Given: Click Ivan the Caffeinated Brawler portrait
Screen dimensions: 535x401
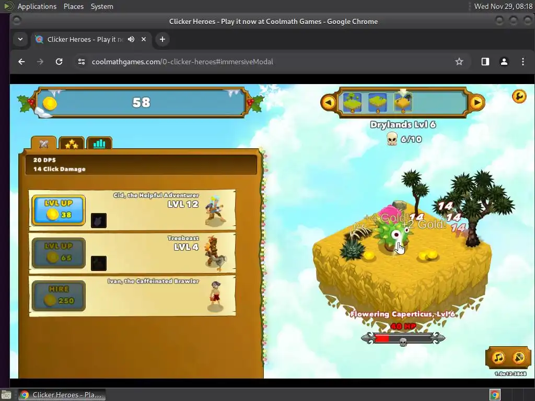Looking at the screenshot, I should click(215, 296).
